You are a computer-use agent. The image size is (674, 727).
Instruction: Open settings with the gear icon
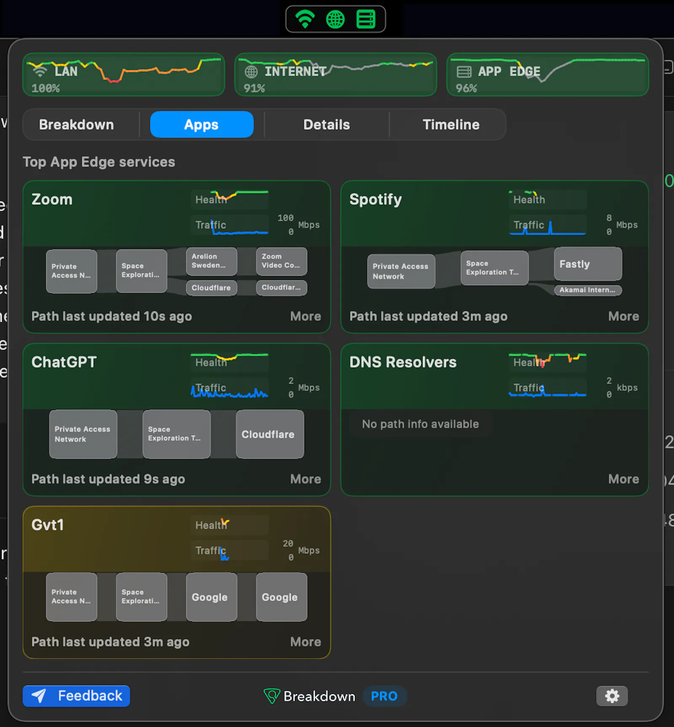[x=612, y=696]
